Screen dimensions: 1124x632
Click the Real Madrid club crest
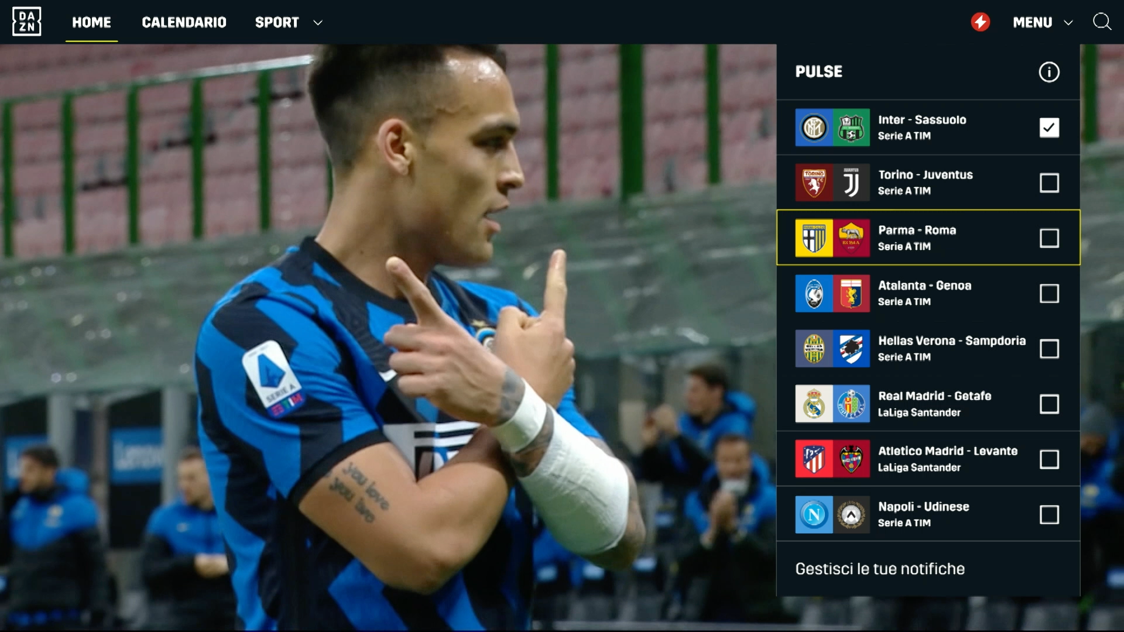click(814, 404)
